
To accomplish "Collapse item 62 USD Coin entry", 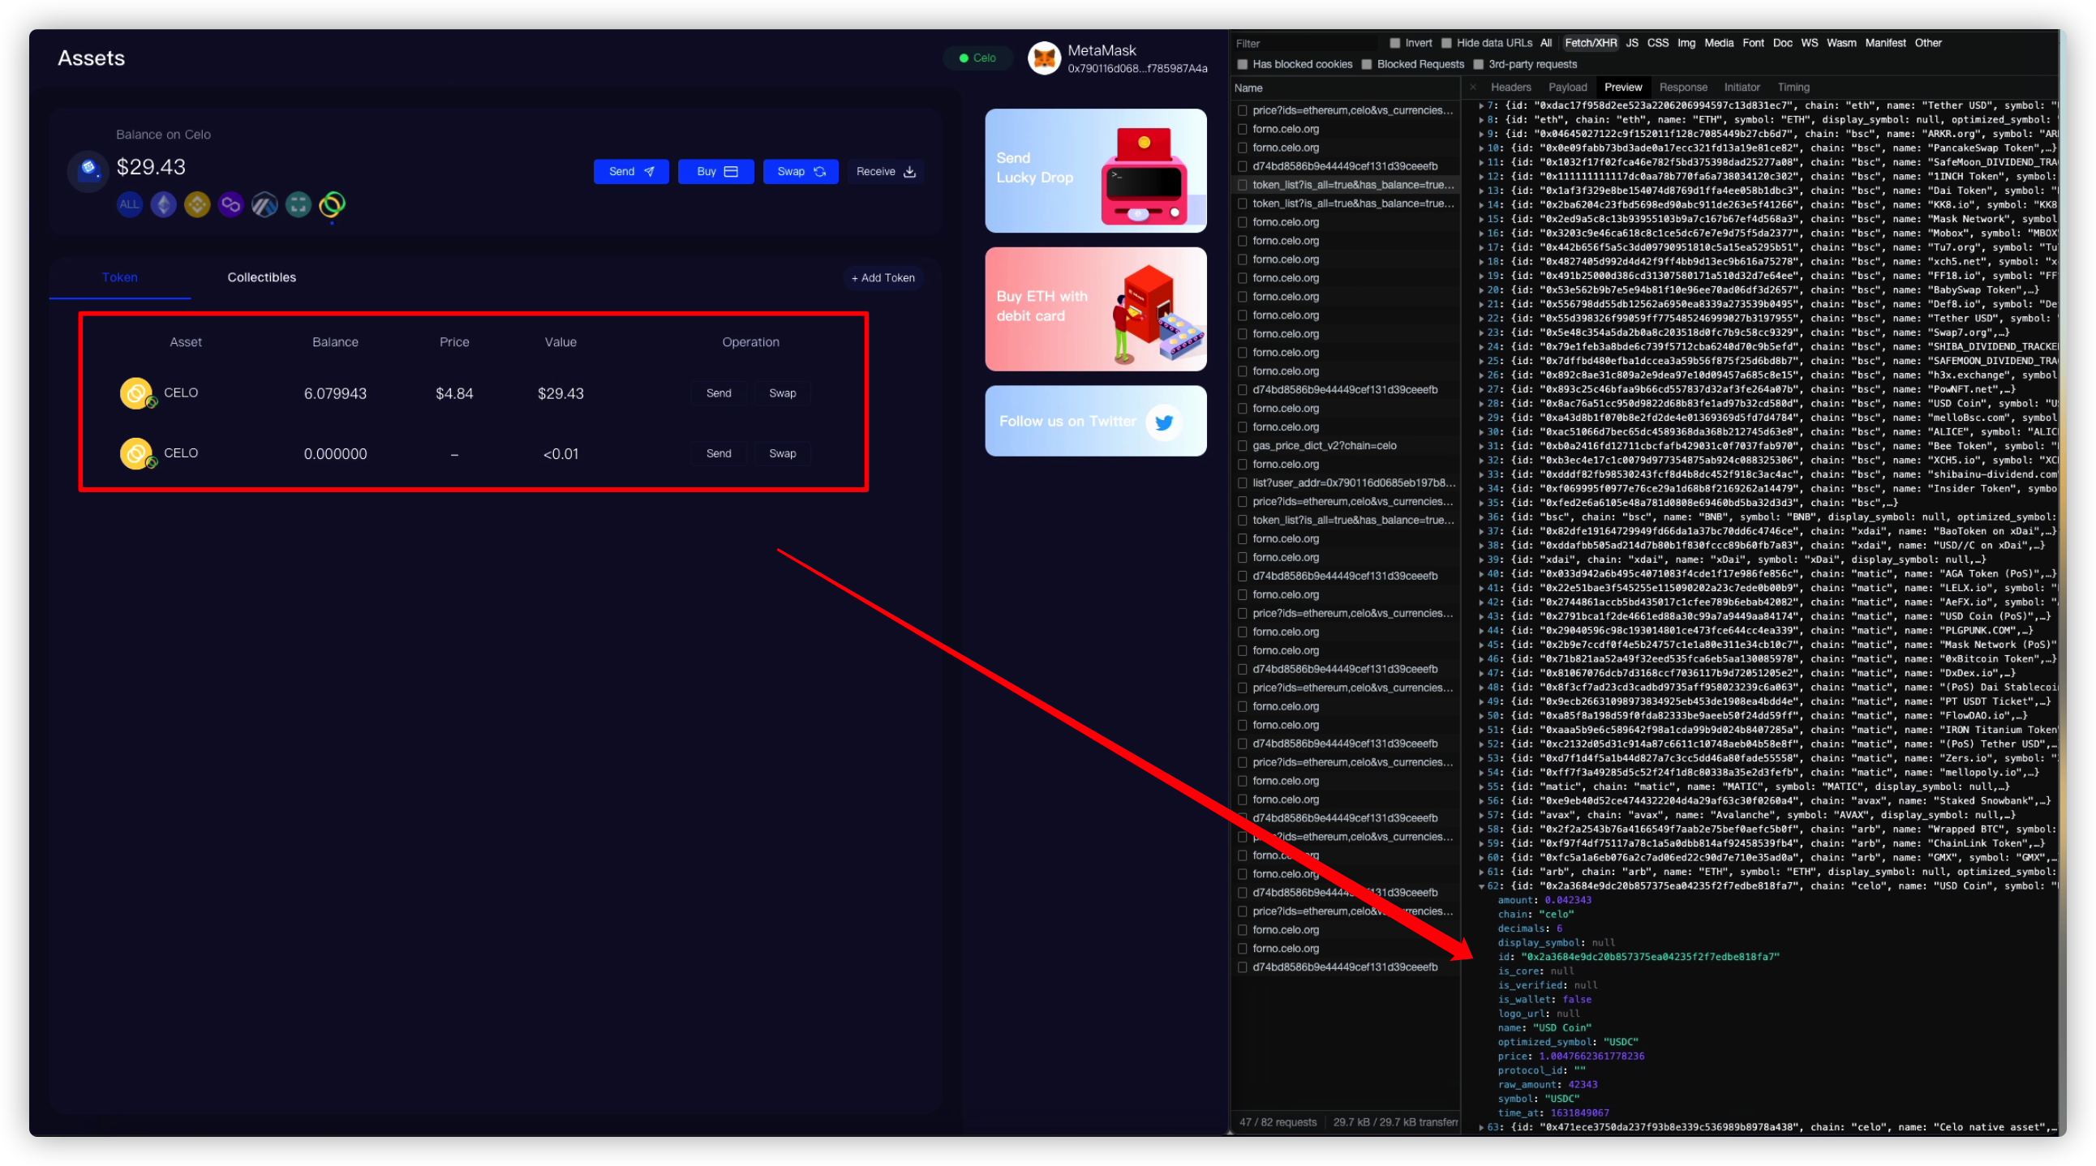I will point(1481,886).
